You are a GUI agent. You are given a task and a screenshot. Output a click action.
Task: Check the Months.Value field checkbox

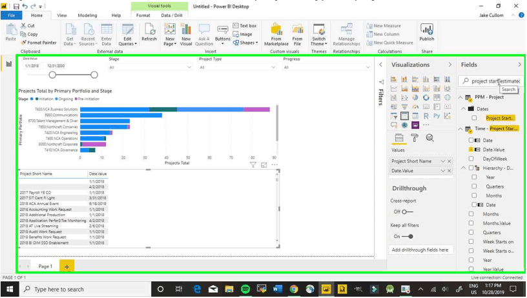coord(471,223)
